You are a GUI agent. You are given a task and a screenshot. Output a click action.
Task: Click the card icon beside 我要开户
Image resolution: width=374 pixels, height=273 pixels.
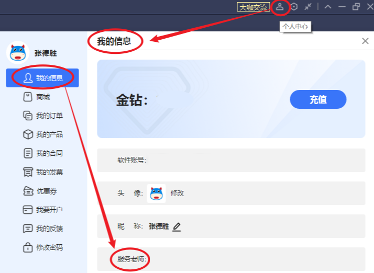(28, 210)
